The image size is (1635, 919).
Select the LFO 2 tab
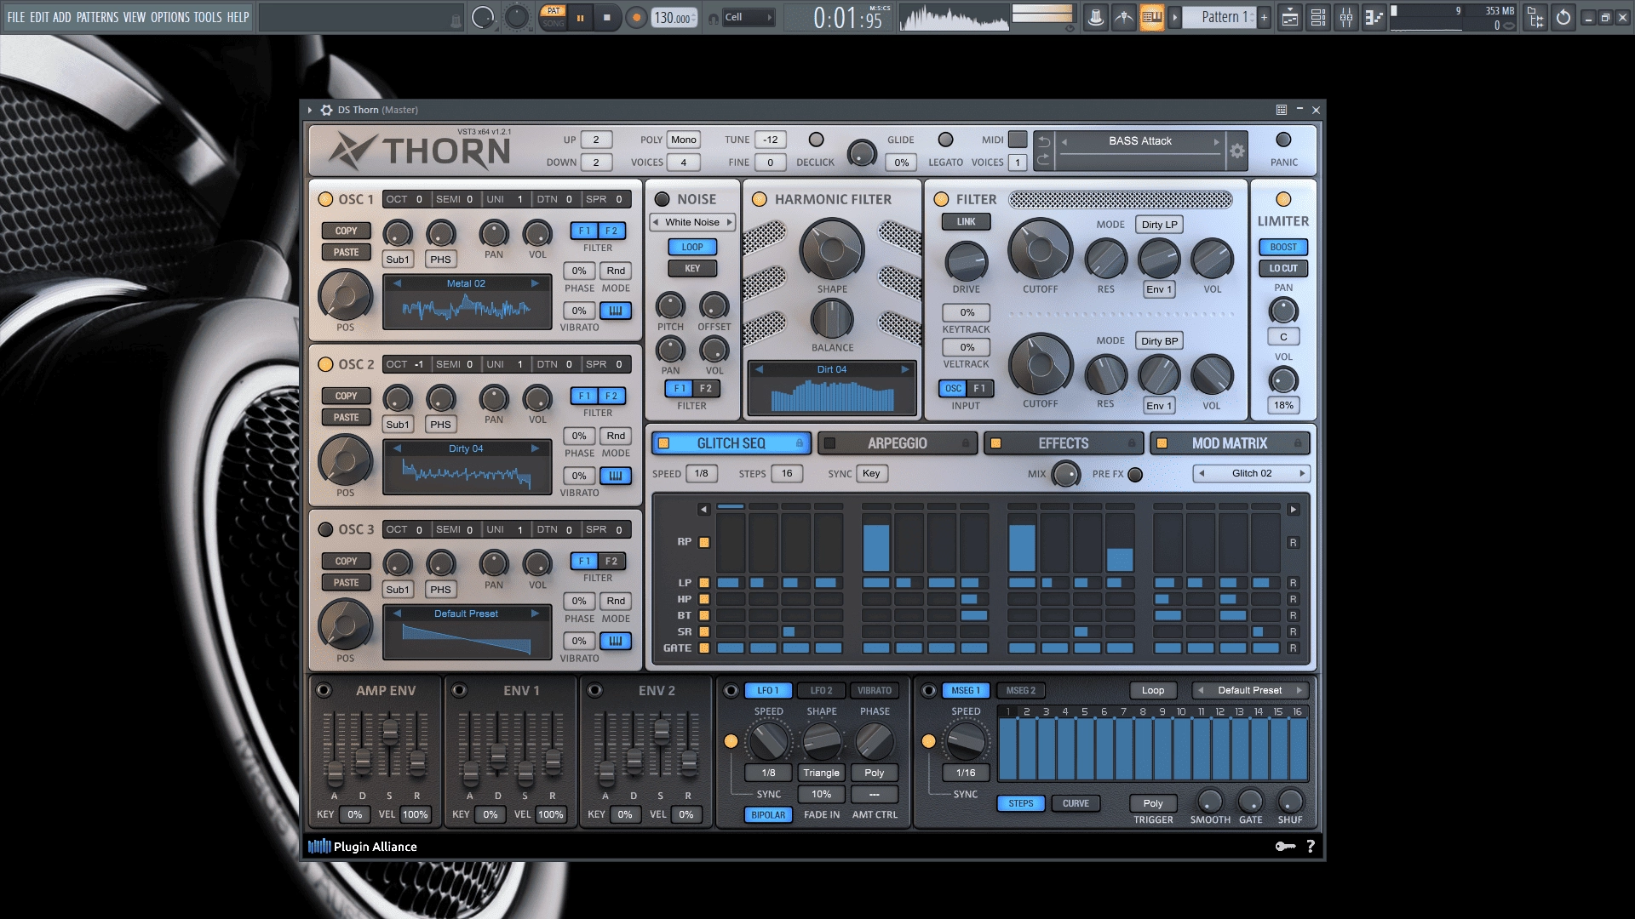[821, 691]
